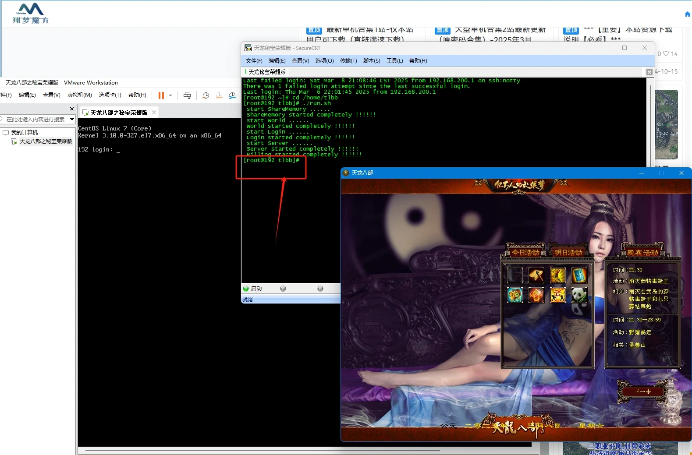The width and height of the screenshot is (692, 455).
Task: Click the heart like icon showing 14
Action: tap(666, 54)
